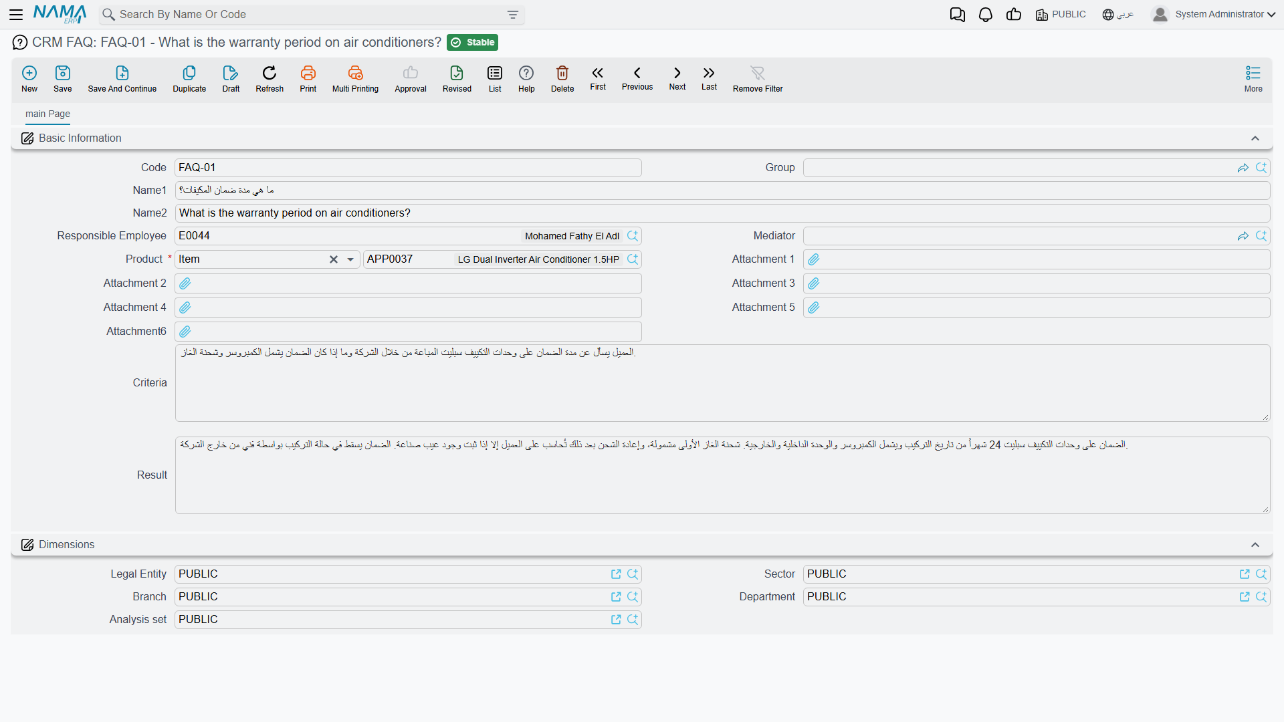1284x722 pixels.
Task: Attach file in Attachment6
Action: [185, 332]
